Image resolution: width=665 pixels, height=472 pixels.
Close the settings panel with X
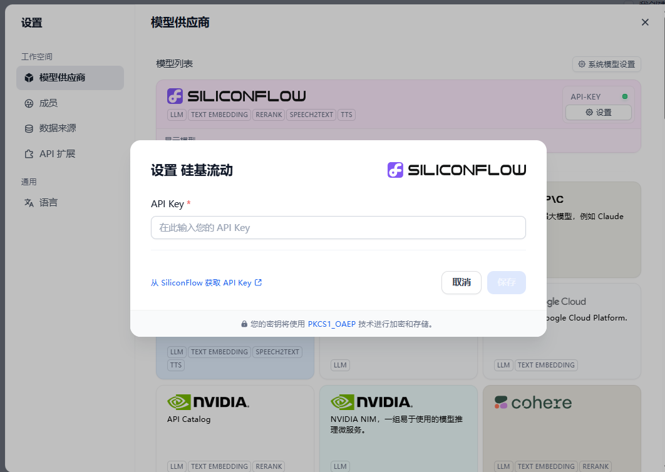(x=645, y=22)
